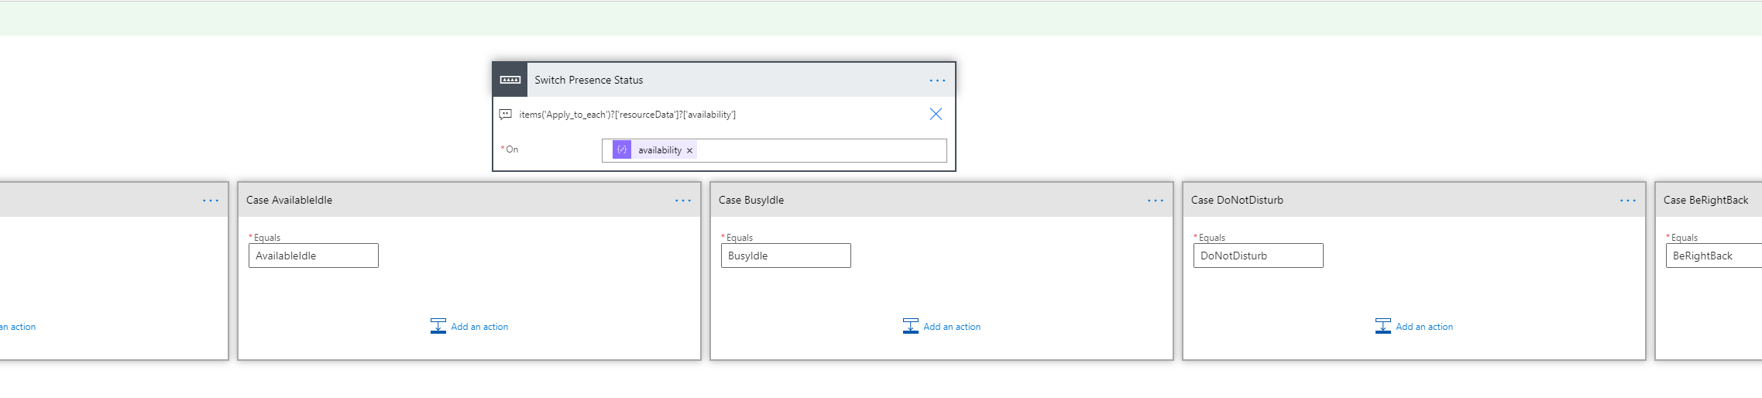This screenshot has width=1762, height=398.
Task: Open the ellipsis menu for Case AvailableIdle
Action: (682, 201)
